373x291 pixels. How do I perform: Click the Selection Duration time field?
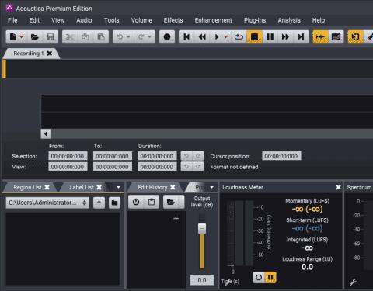click(x=157, y=156)
